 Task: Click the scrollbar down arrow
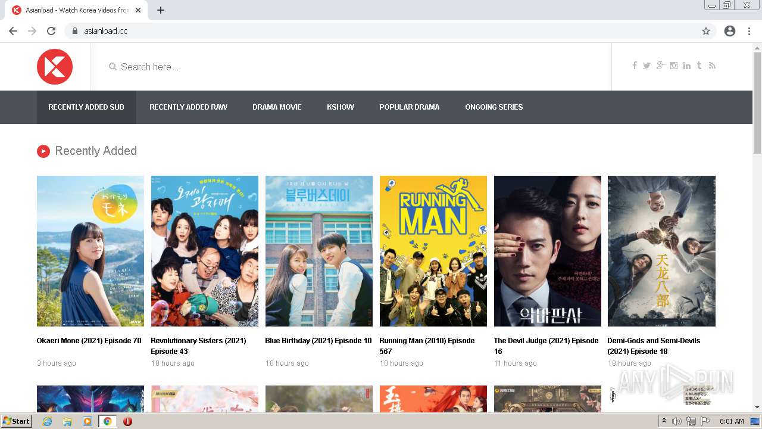click(757, 407)
